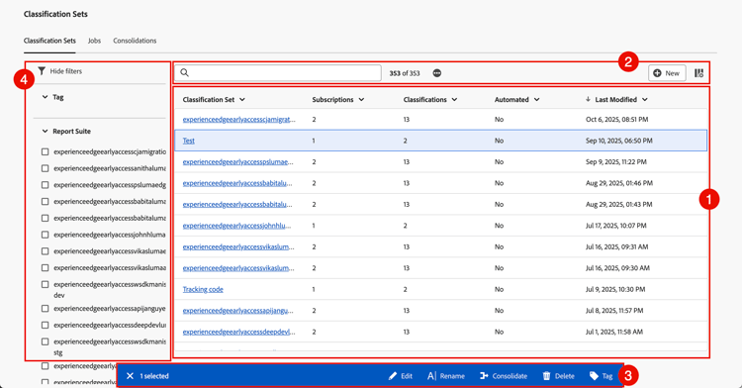
Task: Open Classification Set column dropdown
Action: pyautogui.click(x=242, y=99)
